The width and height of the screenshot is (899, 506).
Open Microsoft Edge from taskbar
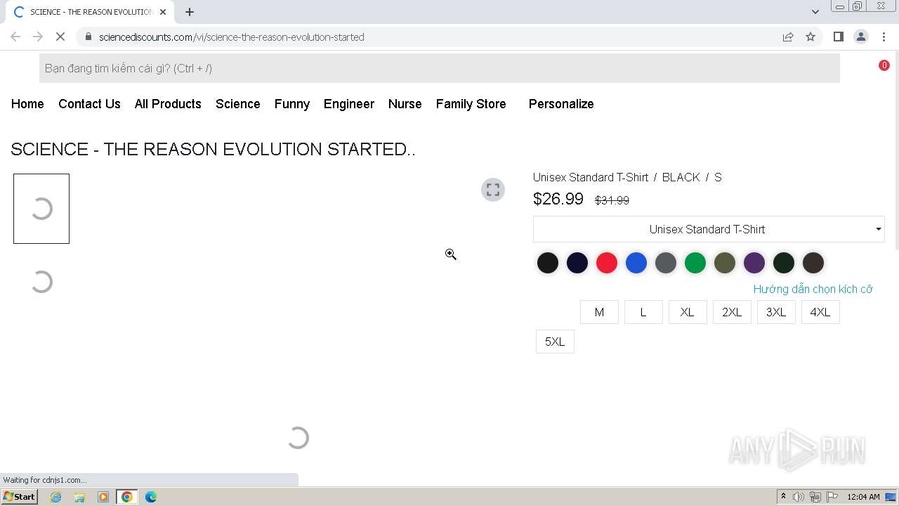[151, 497]
